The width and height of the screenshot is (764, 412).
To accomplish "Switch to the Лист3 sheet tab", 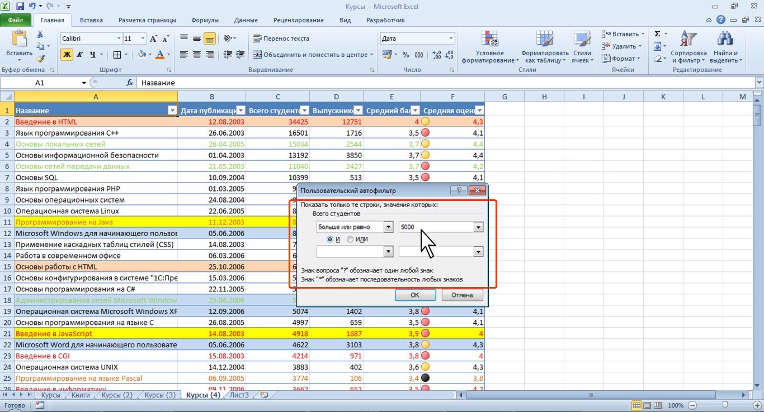I will pyautogui.click(x=239, y=395).
